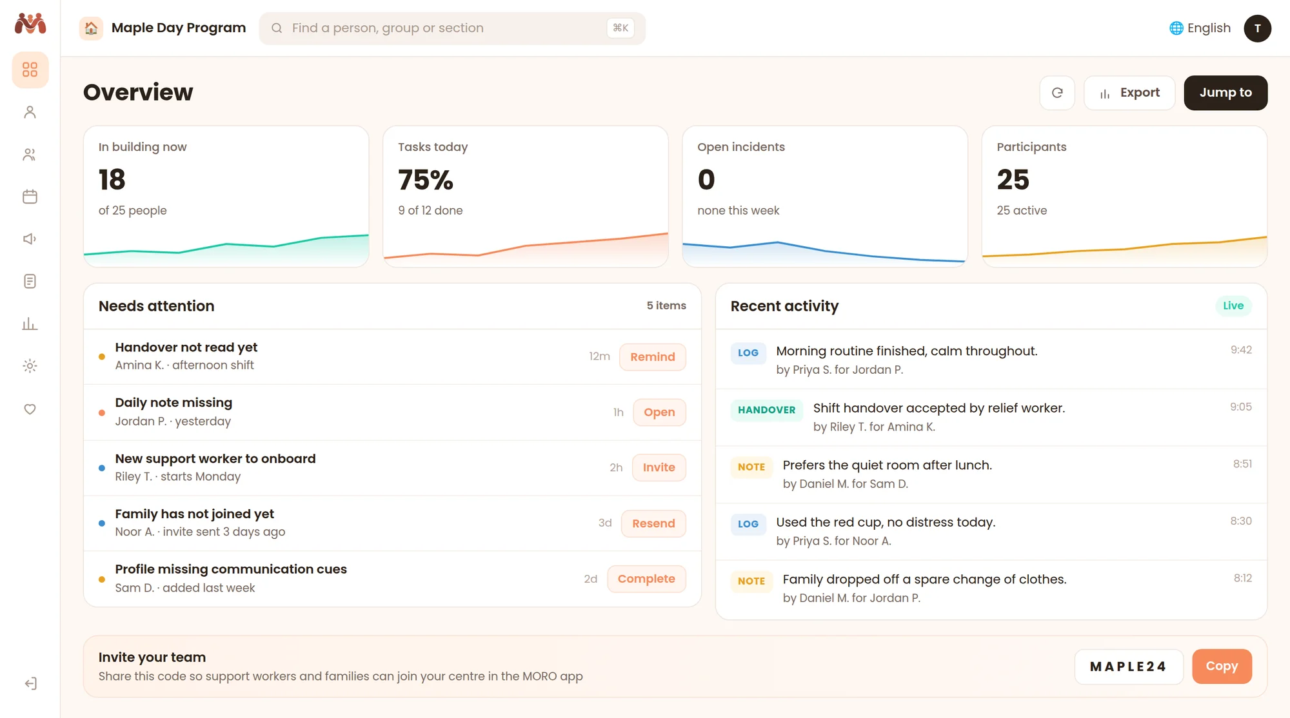Open 'Profile missing communication cues' item
This screenshot has width=1290, height=718.
pos(392,579)
